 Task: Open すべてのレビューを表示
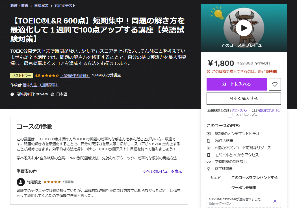pos(162,171)
